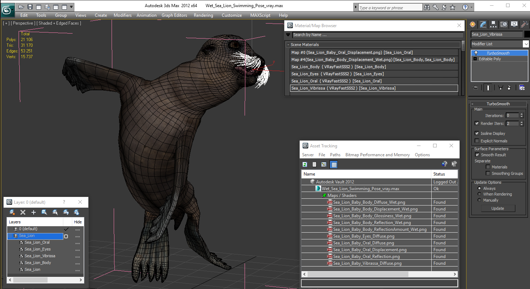Enable Explicit Normals checkbox
The image size is (530, 289).
tap(477, 141)
